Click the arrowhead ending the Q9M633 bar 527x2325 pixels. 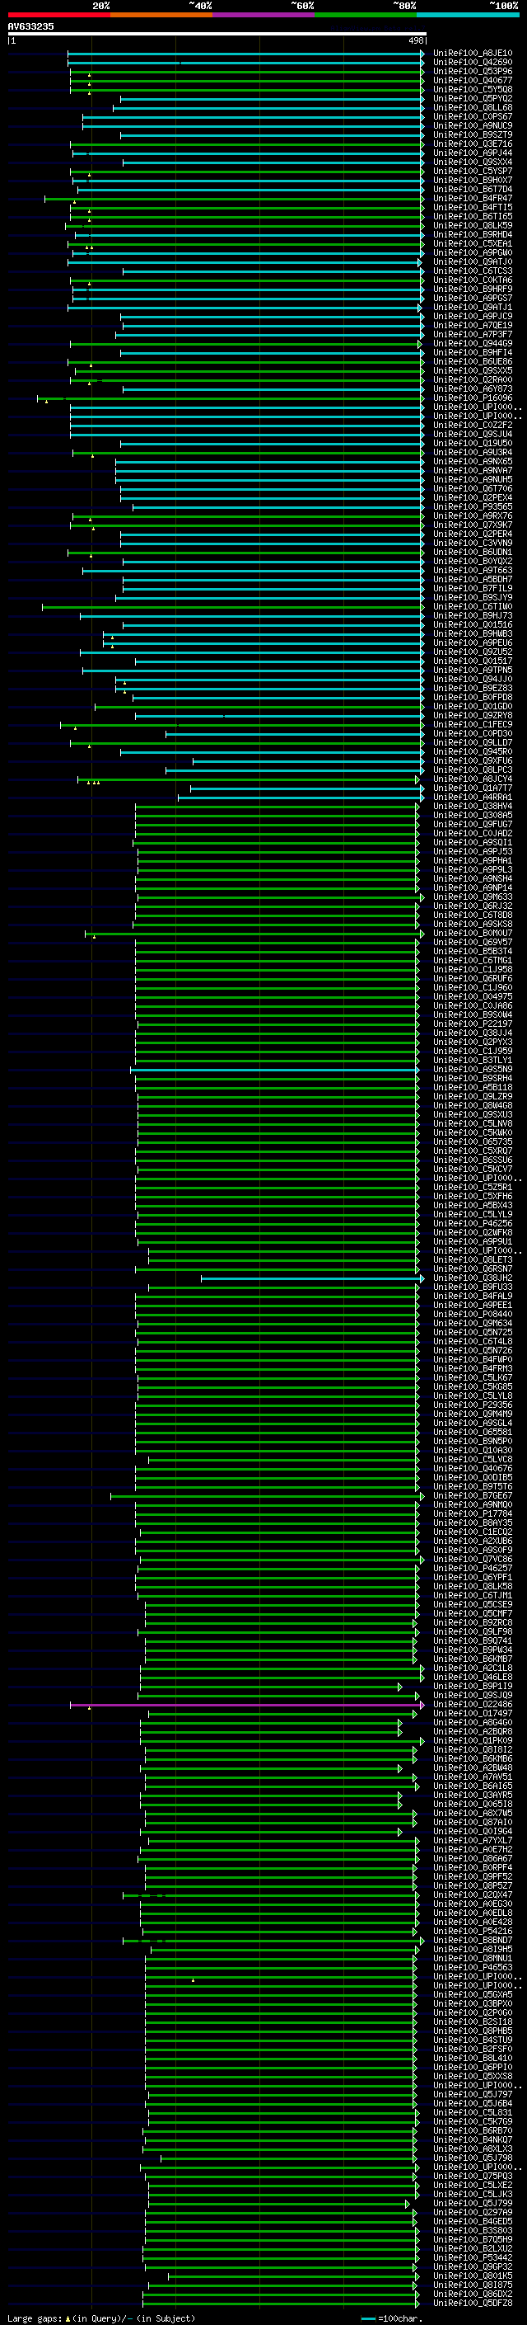pos(422,897)
